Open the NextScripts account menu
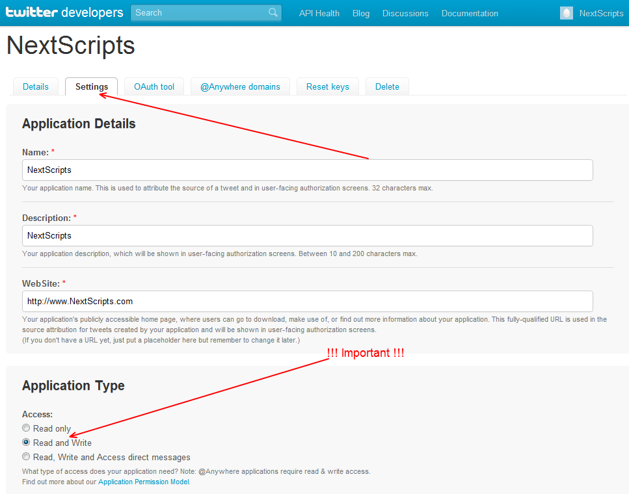This screenshot has width=629, height=494. tap(601, 13)
